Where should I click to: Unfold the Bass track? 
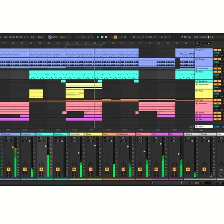coord(196,72)
